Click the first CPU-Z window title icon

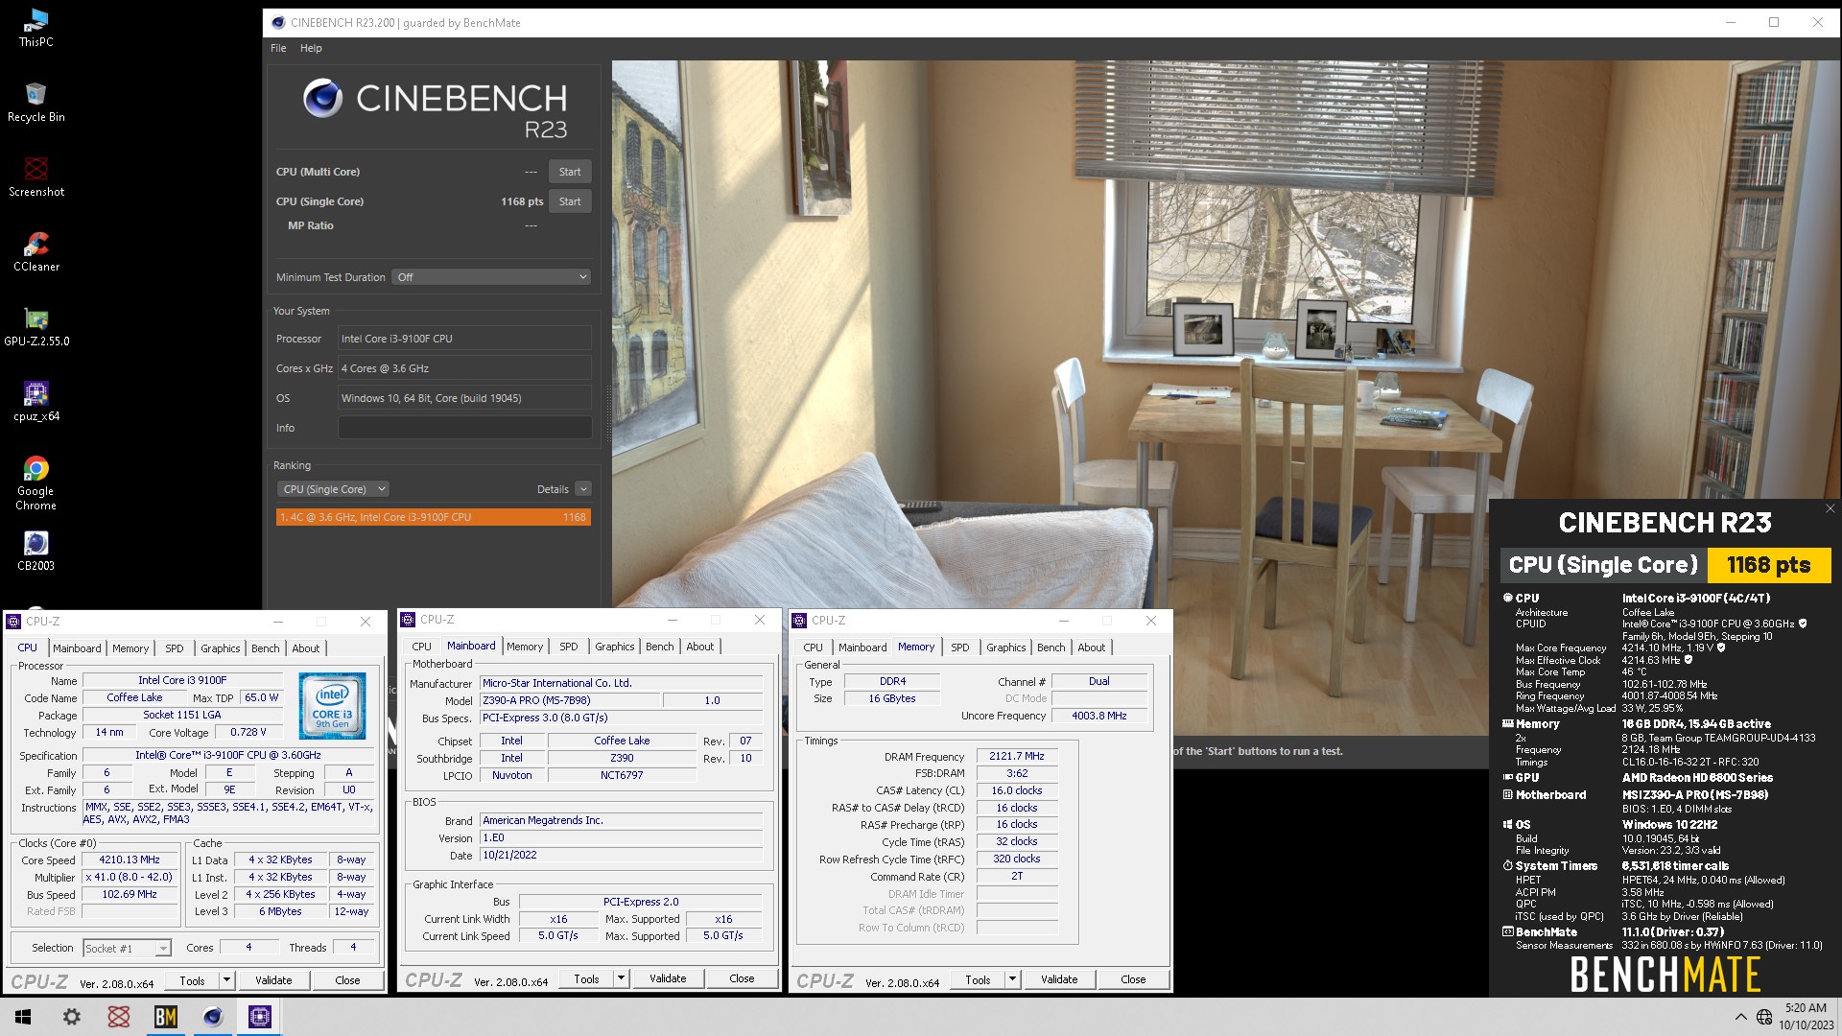point(14,622)
